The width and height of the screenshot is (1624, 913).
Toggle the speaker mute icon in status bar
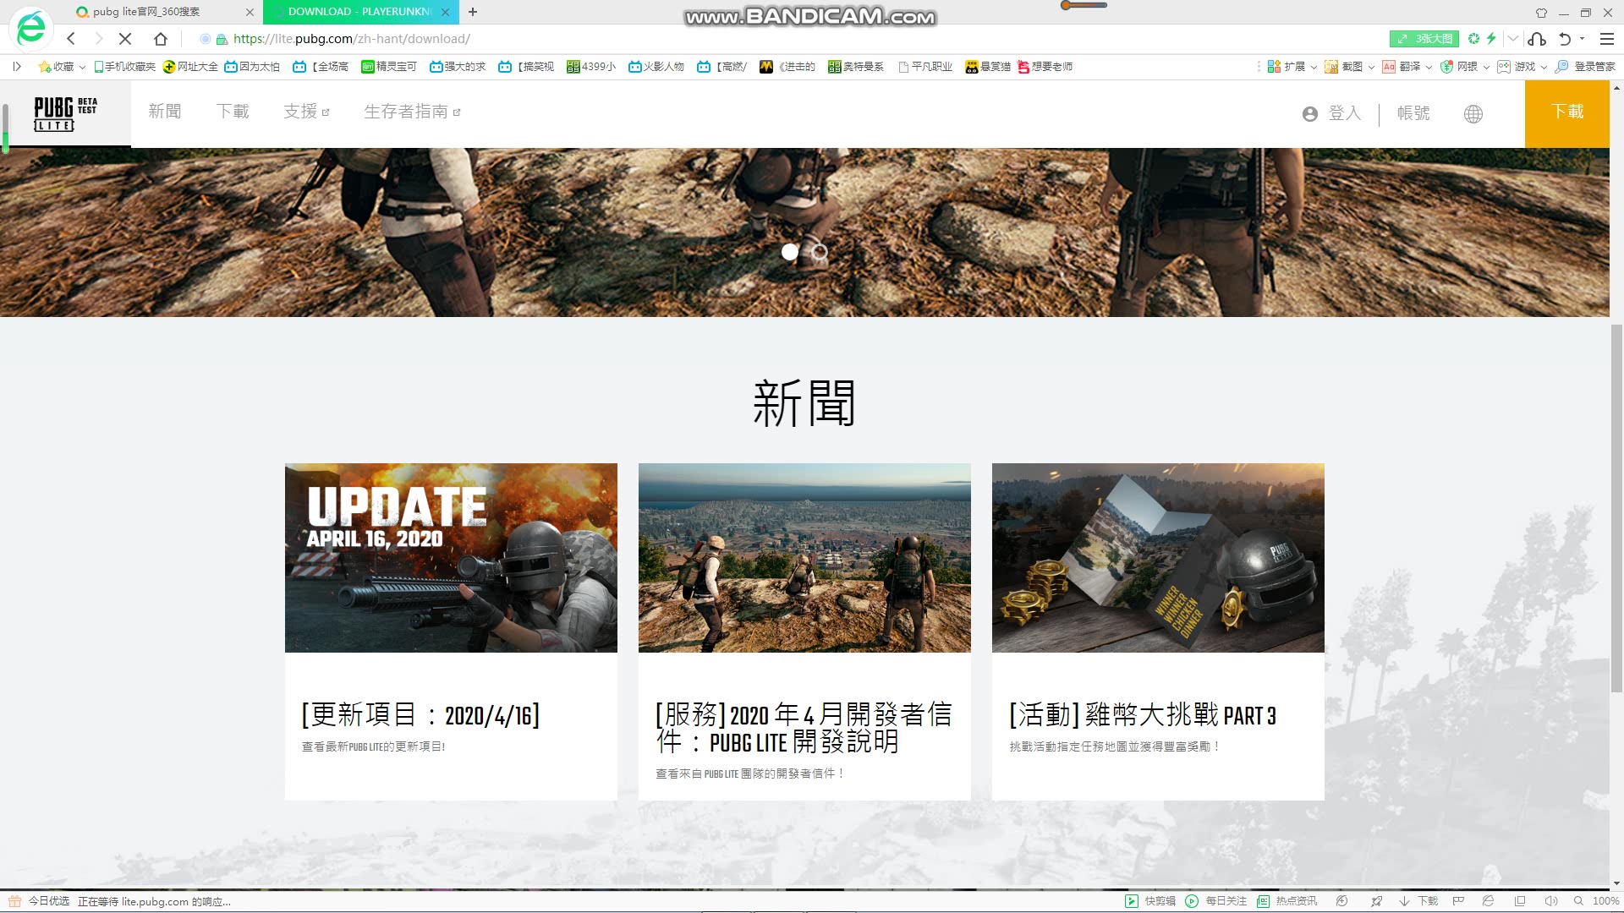point(1550,901)
